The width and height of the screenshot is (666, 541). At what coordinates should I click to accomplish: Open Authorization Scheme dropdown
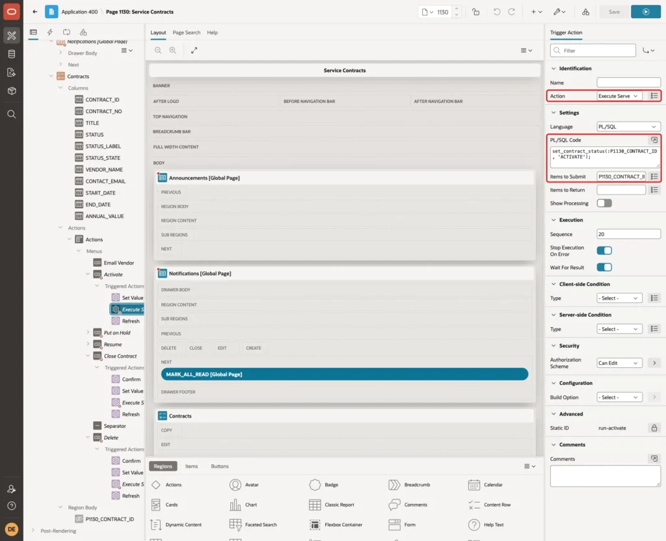coord(619,363)
